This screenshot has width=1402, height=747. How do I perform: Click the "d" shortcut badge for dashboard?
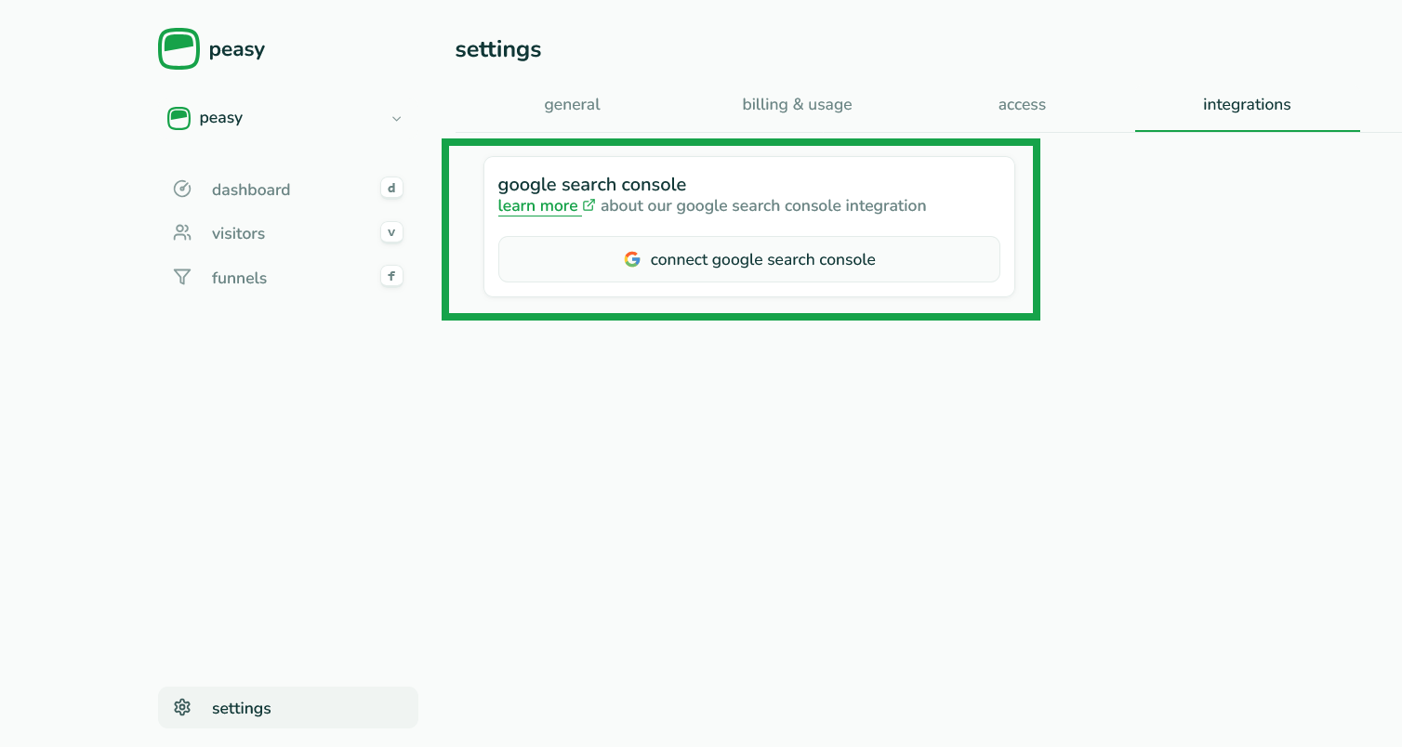391,189
